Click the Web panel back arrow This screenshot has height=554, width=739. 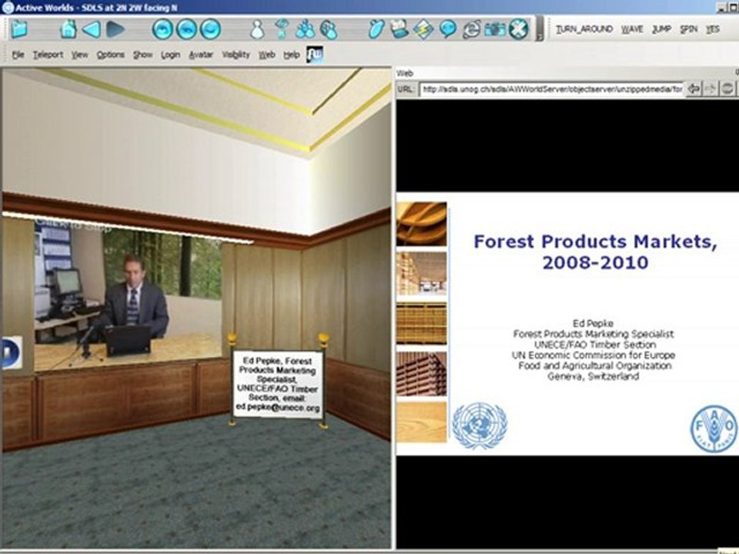694,88
